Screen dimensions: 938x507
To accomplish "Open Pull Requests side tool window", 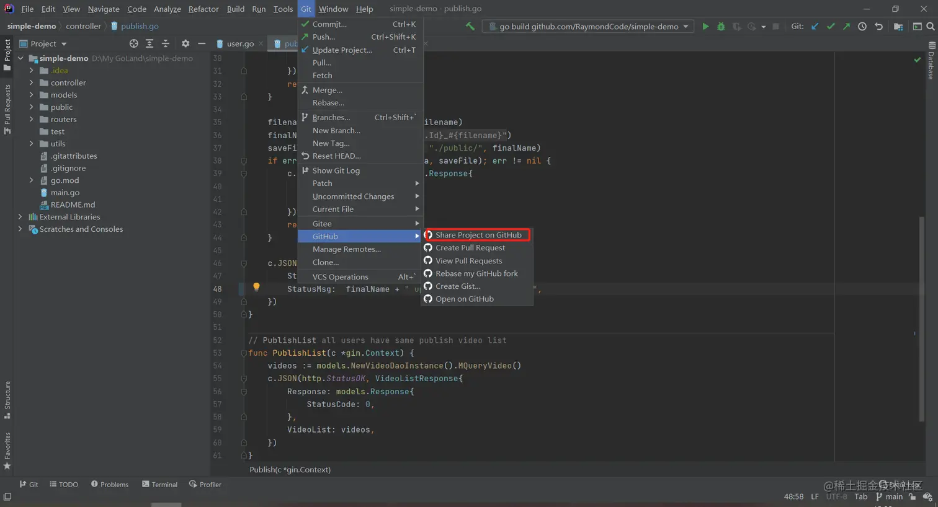I will pos(7,109).
